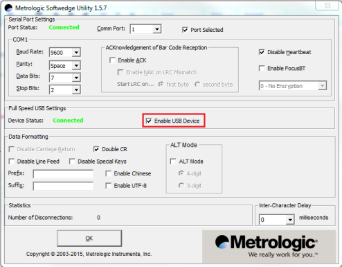The width and height of the screenshot is (342, 267).
Task: Enable the ACK checkbox
Action: point(112,60)
